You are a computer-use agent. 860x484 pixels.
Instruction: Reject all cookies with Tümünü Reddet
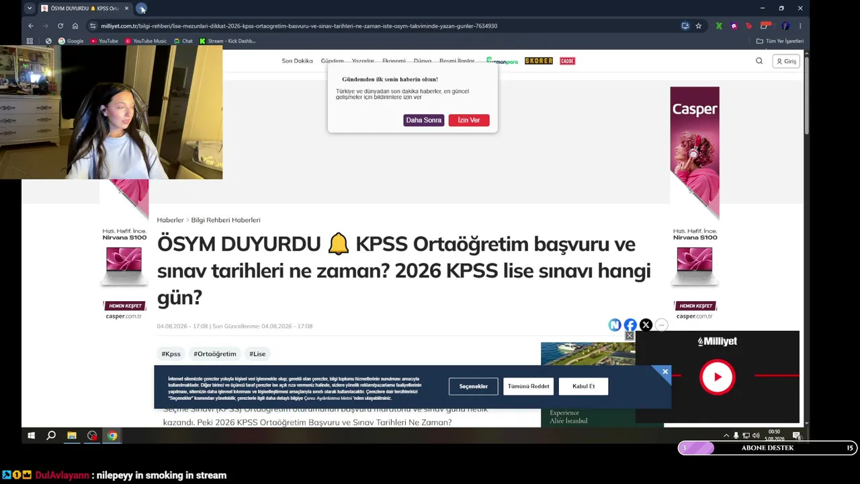[x=529, y=387]
